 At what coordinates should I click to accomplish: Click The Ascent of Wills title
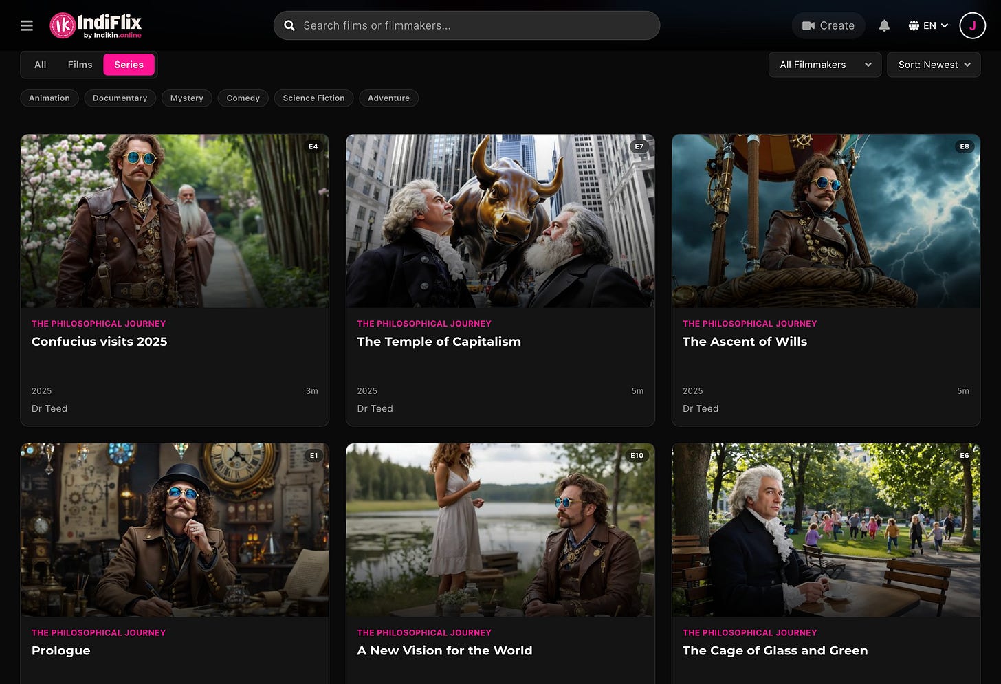(x=745, y=342)
